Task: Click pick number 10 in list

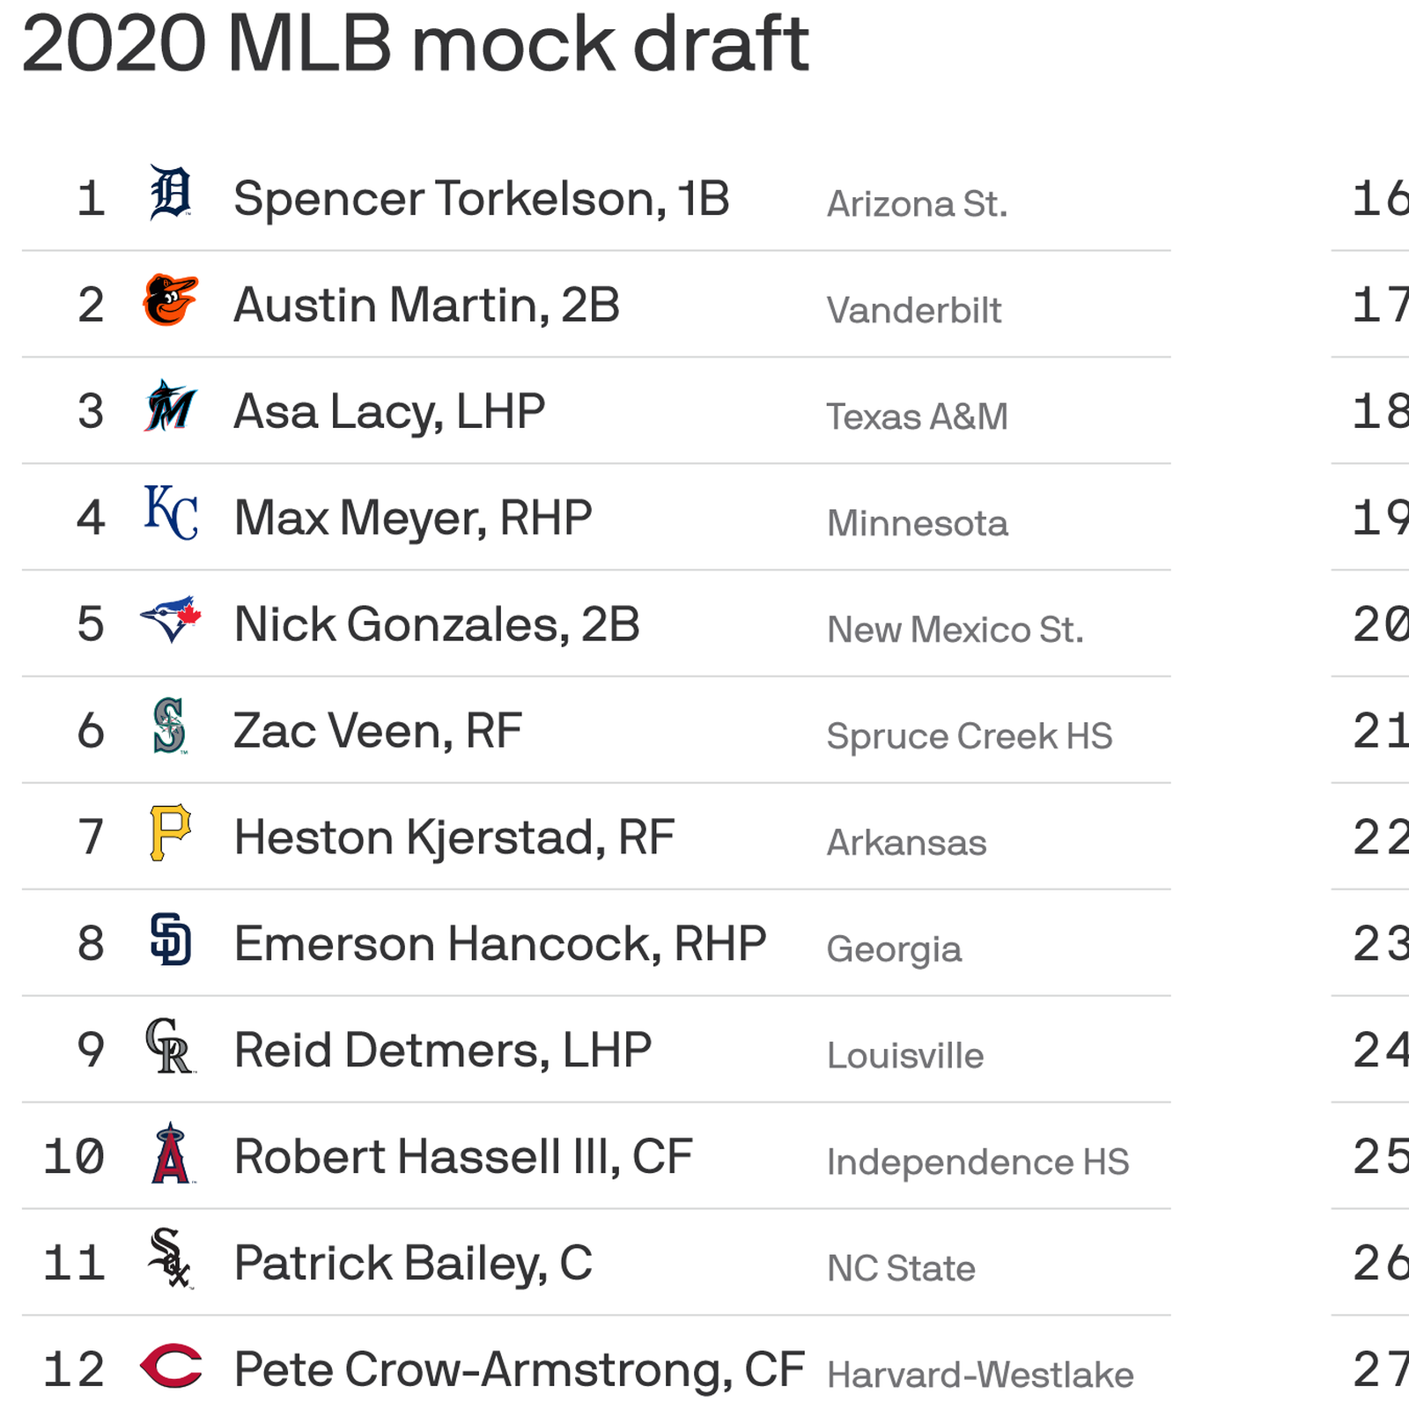Action: coord(74,1156)
